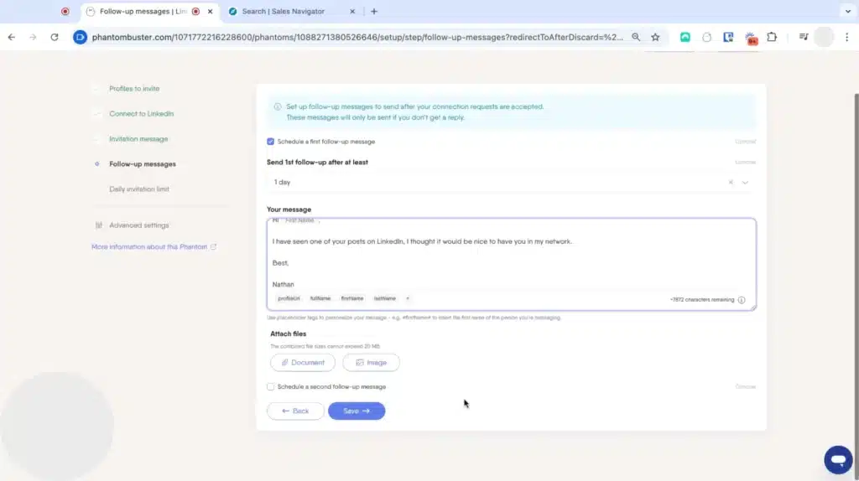Open a new browser tab with plus icon
The image size is (859, 481).
point(374,12)
